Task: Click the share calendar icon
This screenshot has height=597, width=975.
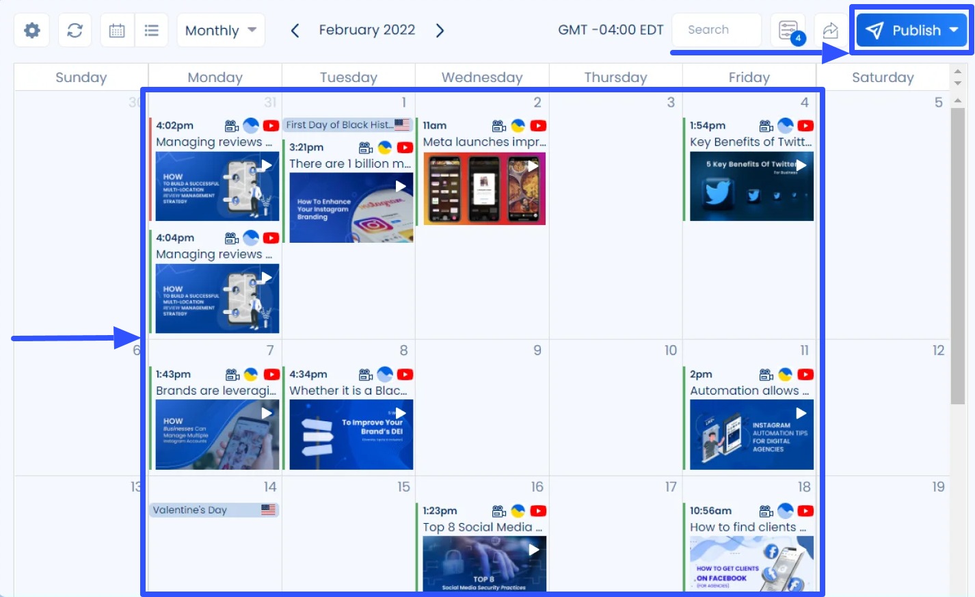Action: coord(830,31)
